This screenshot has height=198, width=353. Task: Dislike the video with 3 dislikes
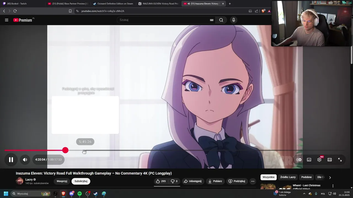(174, 181)
